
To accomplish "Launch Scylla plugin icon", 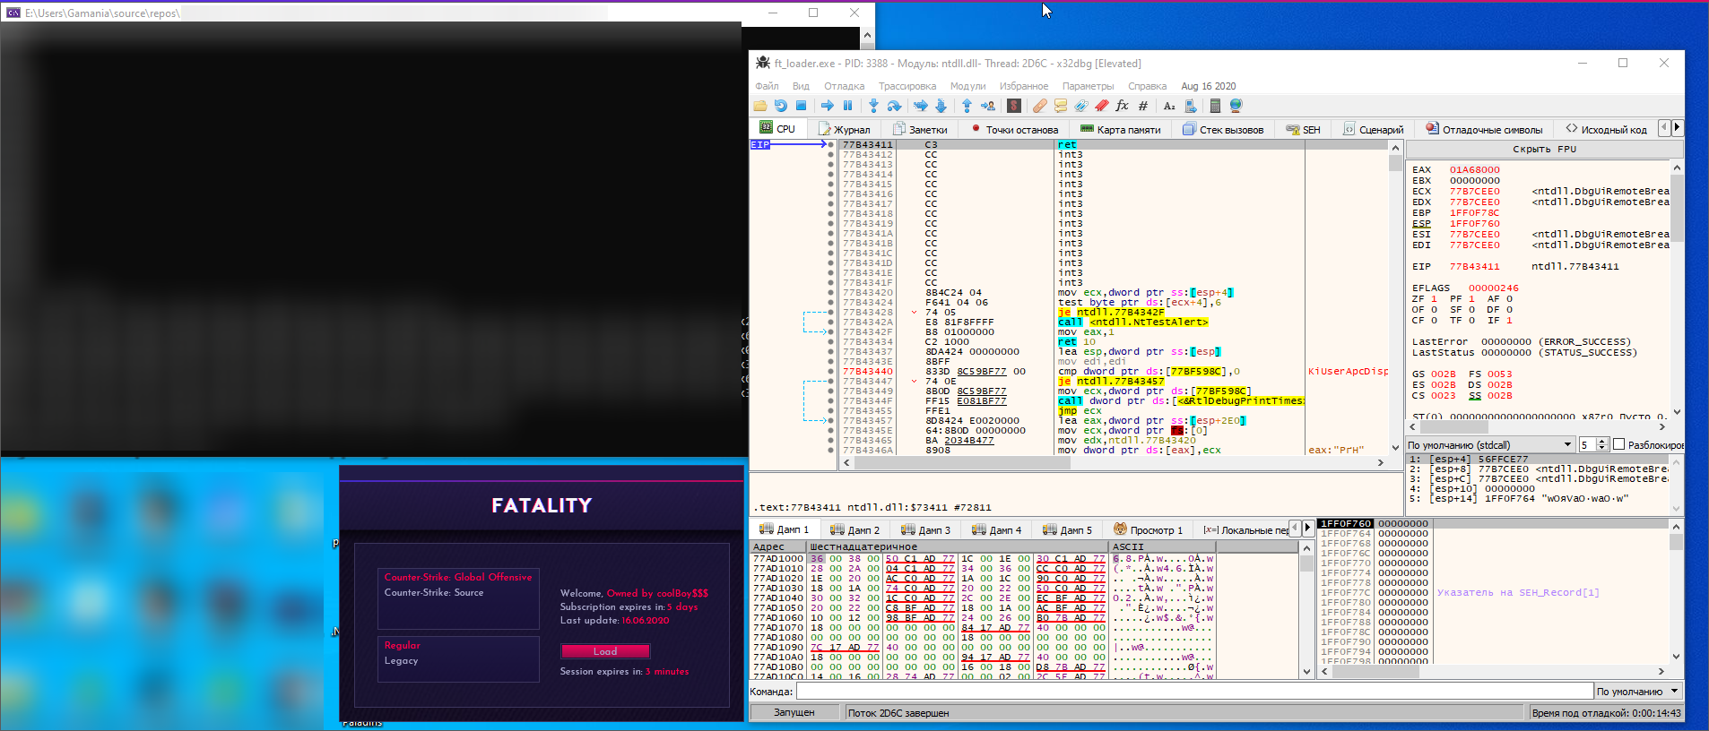I will (x=1014, y=106).
